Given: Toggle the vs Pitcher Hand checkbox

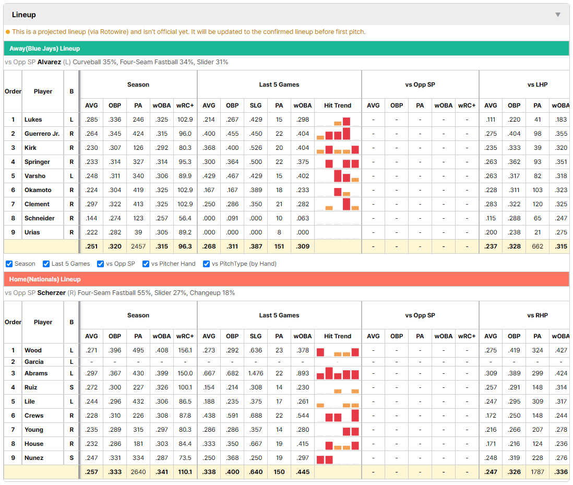Looking at the screenshot, I should pos(146,264).
